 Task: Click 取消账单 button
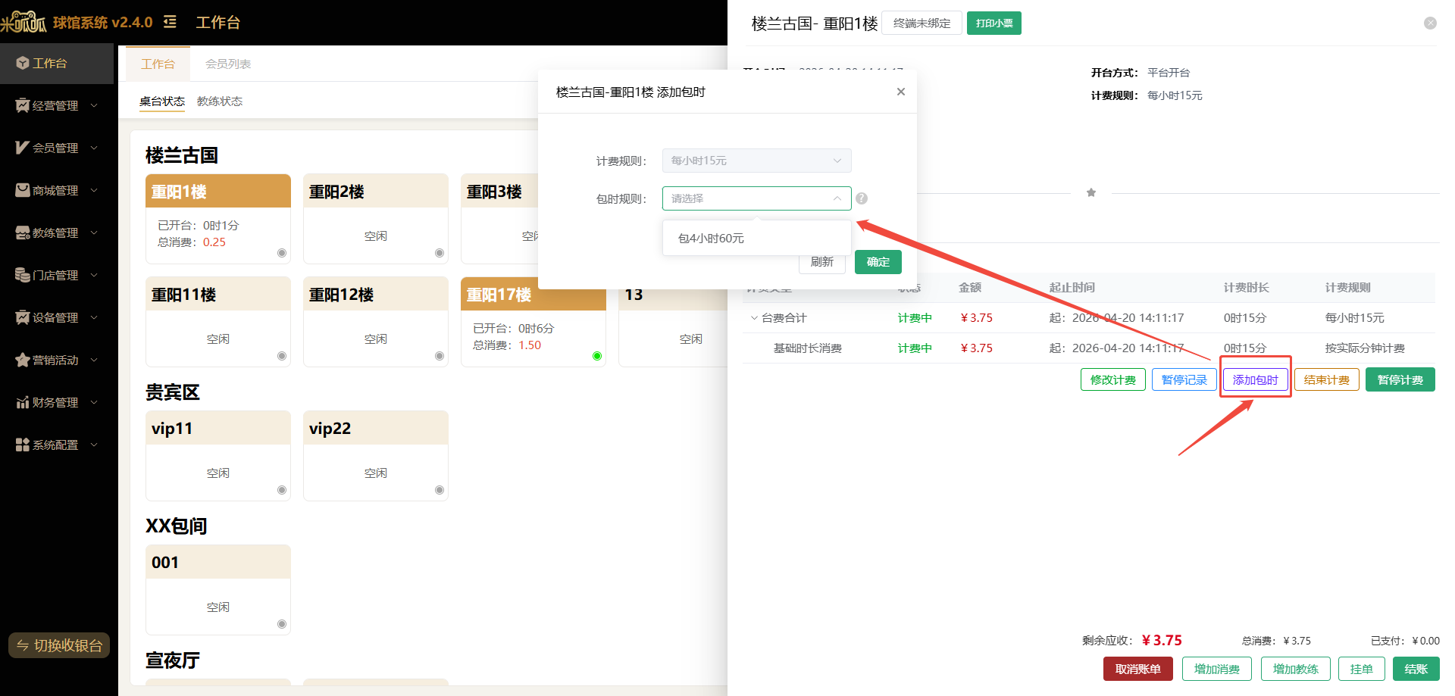pos(1138,669)
